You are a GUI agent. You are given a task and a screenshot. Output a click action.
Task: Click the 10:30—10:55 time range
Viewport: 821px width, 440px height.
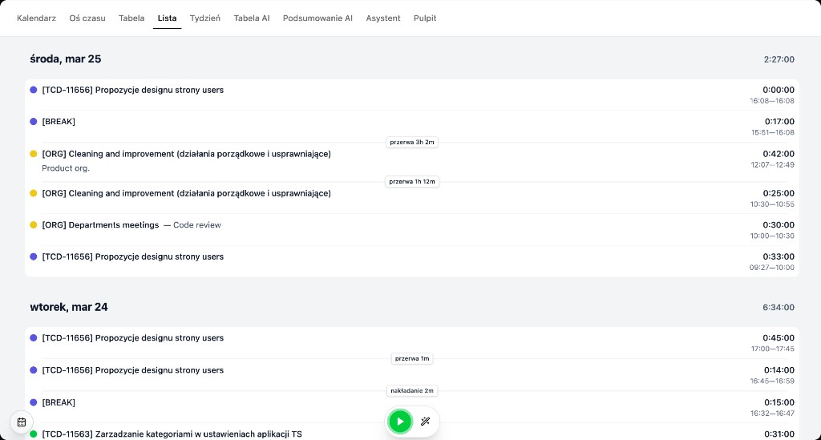click(772, 204)
